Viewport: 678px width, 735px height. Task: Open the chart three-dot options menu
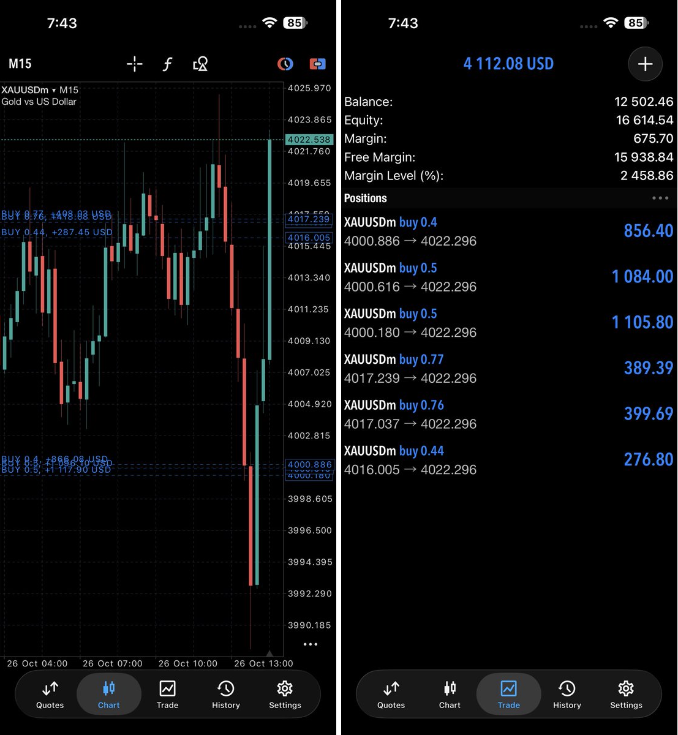click(x=311, y=644)
